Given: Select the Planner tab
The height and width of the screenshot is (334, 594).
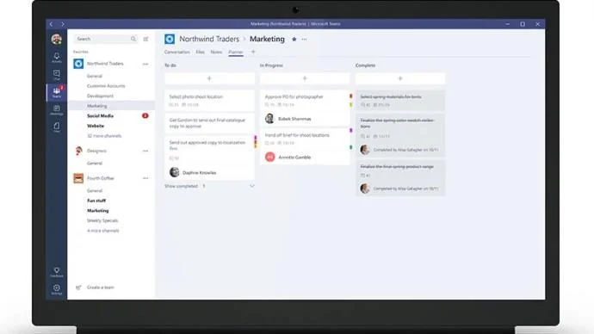Looking at the screenshot, I should [236, 52].
